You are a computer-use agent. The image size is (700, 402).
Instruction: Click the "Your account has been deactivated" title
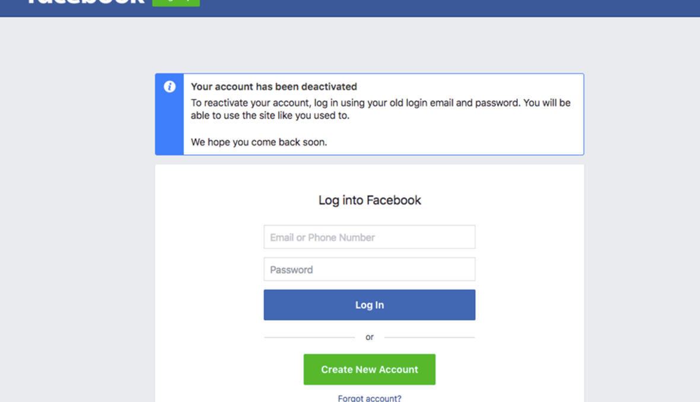tap(273, 87)
